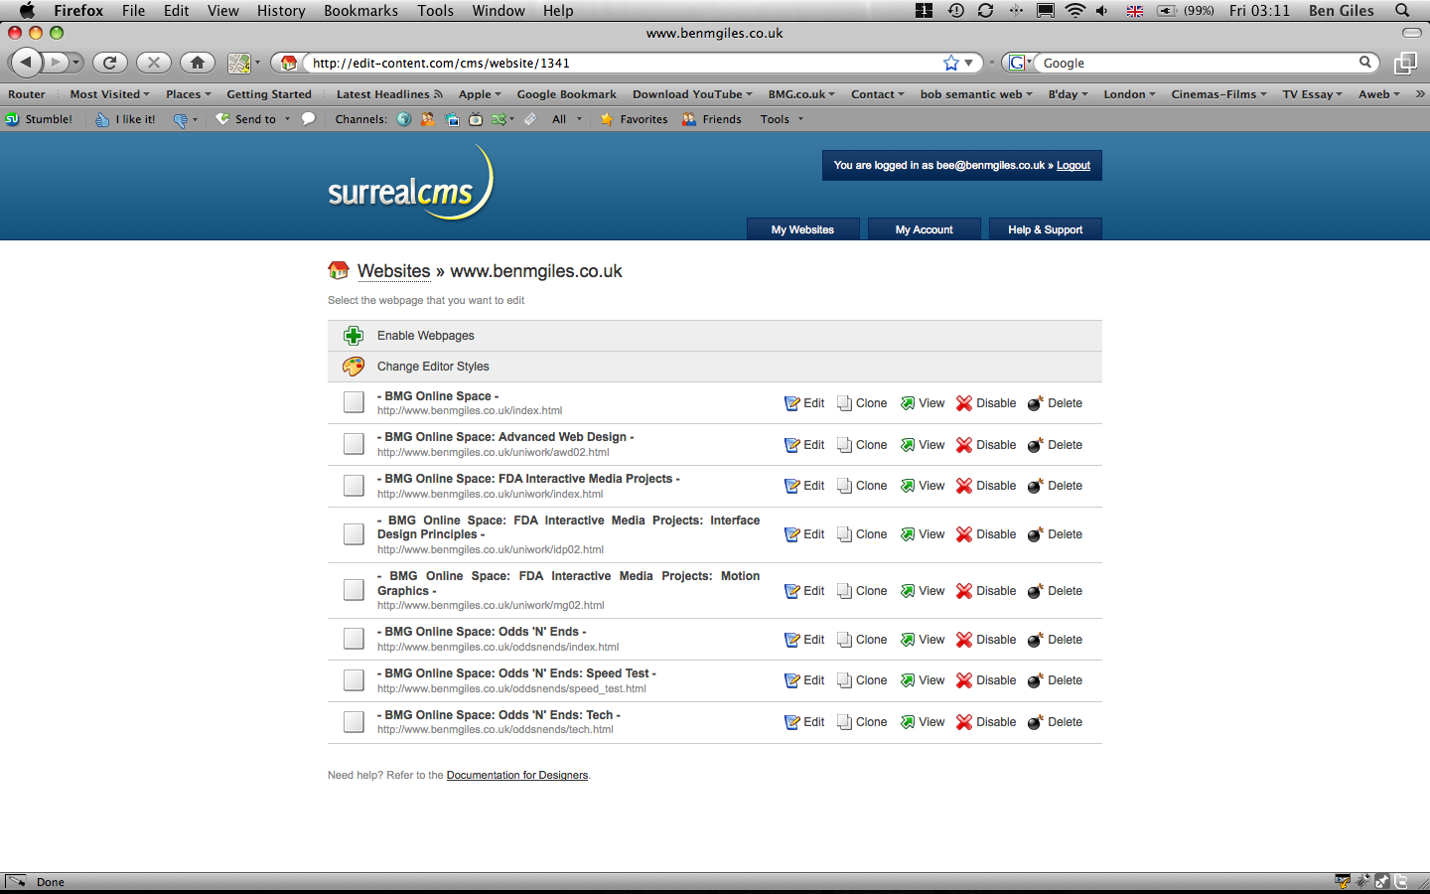This screenshot has width=1430, height=894.
Task: Open the Latest Headlines feed bookmark
Action: (389, 94)
